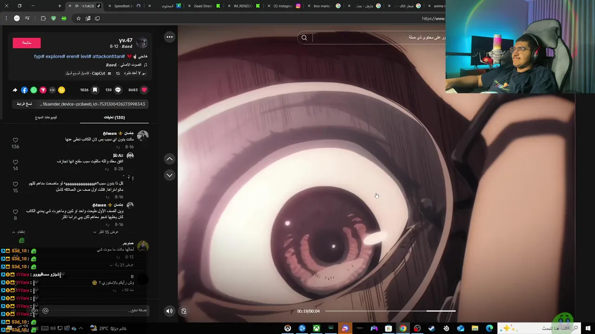Switch to TikTok browser tab
595x334 pixels.
86,6
